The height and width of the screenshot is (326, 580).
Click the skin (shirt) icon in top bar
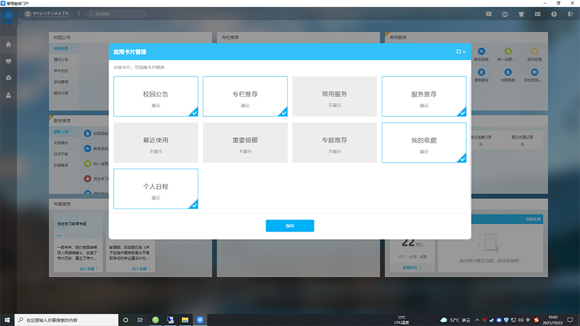tap(521, 14)
